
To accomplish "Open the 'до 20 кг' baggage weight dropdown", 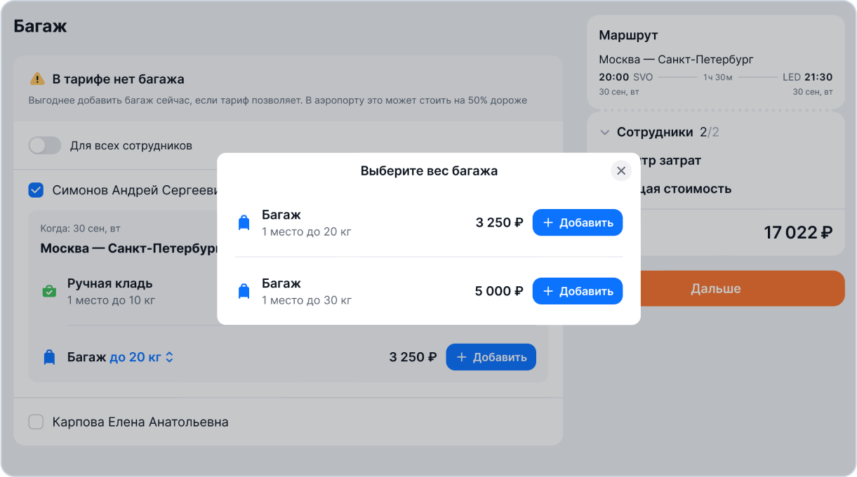I will pos(142,357).
